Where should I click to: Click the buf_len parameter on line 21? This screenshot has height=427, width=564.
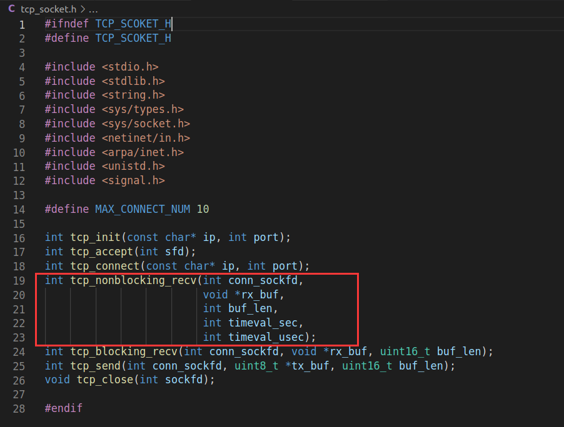click(x=250, y=309)
